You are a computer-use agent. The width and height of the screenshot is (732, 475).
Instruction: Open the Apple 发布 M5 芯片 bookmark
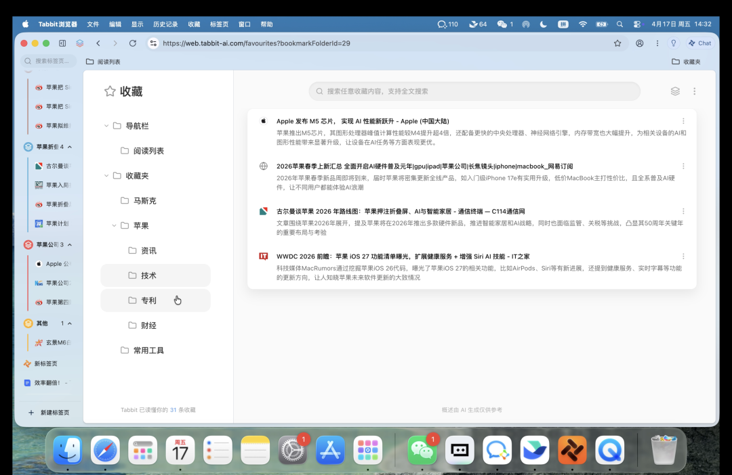[x=362, y=121]
